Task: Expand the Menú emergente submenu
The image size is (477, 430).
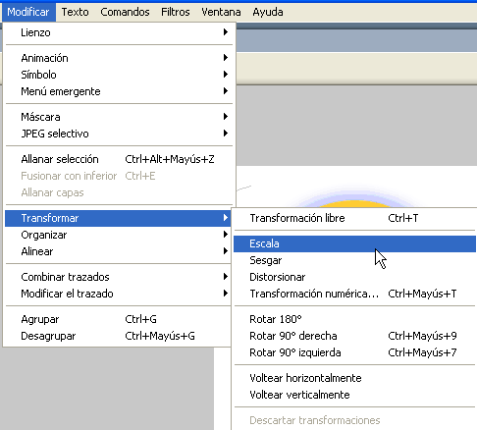Action: tap(118, 91)
